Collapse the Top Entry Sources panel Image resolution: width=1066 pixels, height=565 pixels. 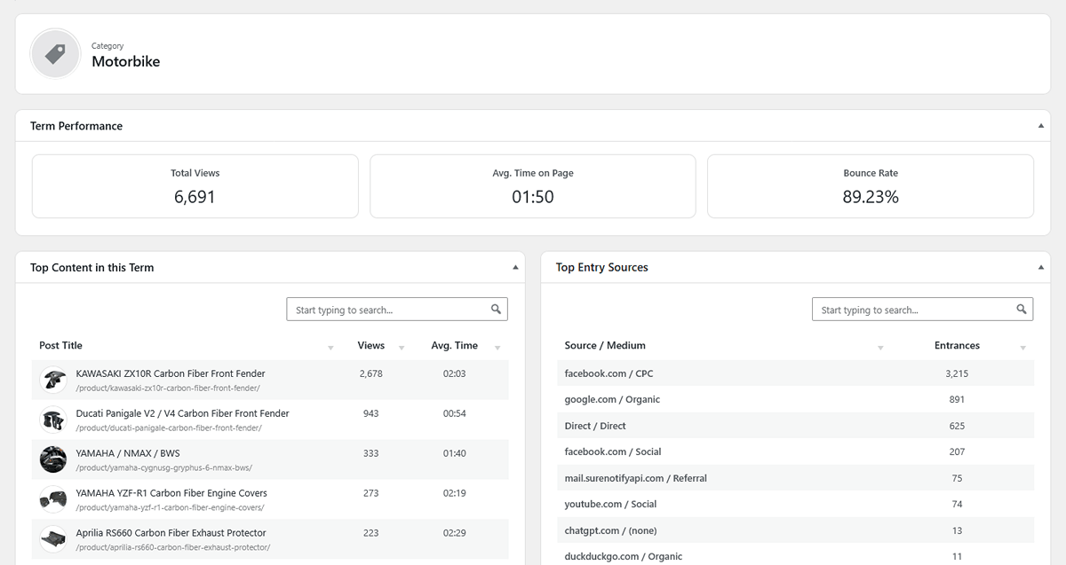pos(1041,267)
